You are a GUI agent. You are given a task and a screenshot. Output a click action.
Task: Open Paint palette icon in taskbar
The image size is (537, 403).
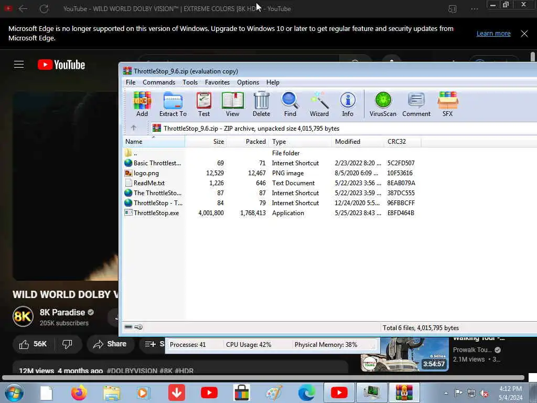pyautogui.click(x=274, y=393)
